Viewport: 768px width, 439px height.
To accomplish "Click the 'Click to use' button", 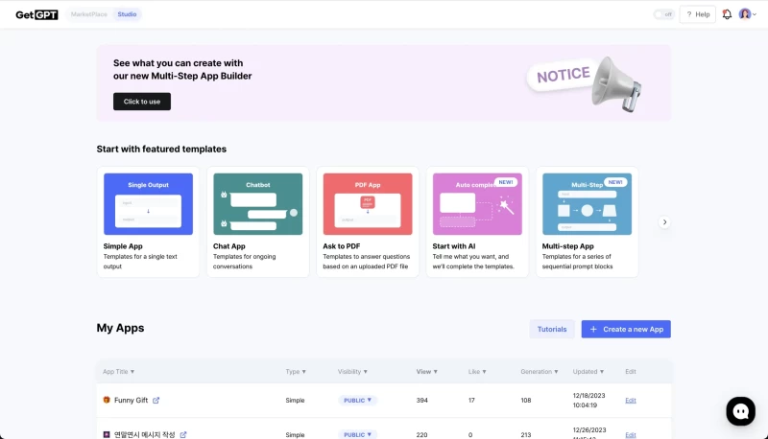I will 142,102.
